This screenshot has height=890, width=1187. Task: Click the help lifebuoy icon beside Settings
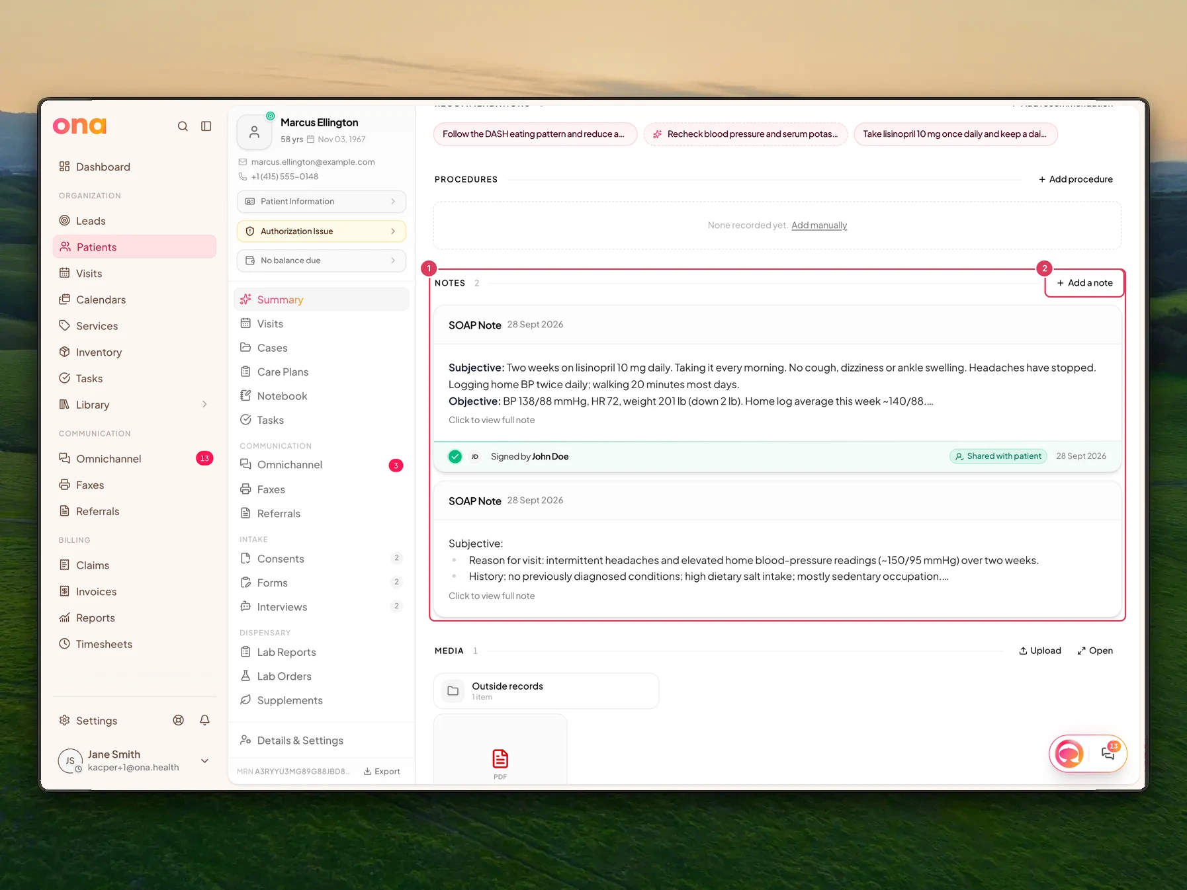(179, 720)
